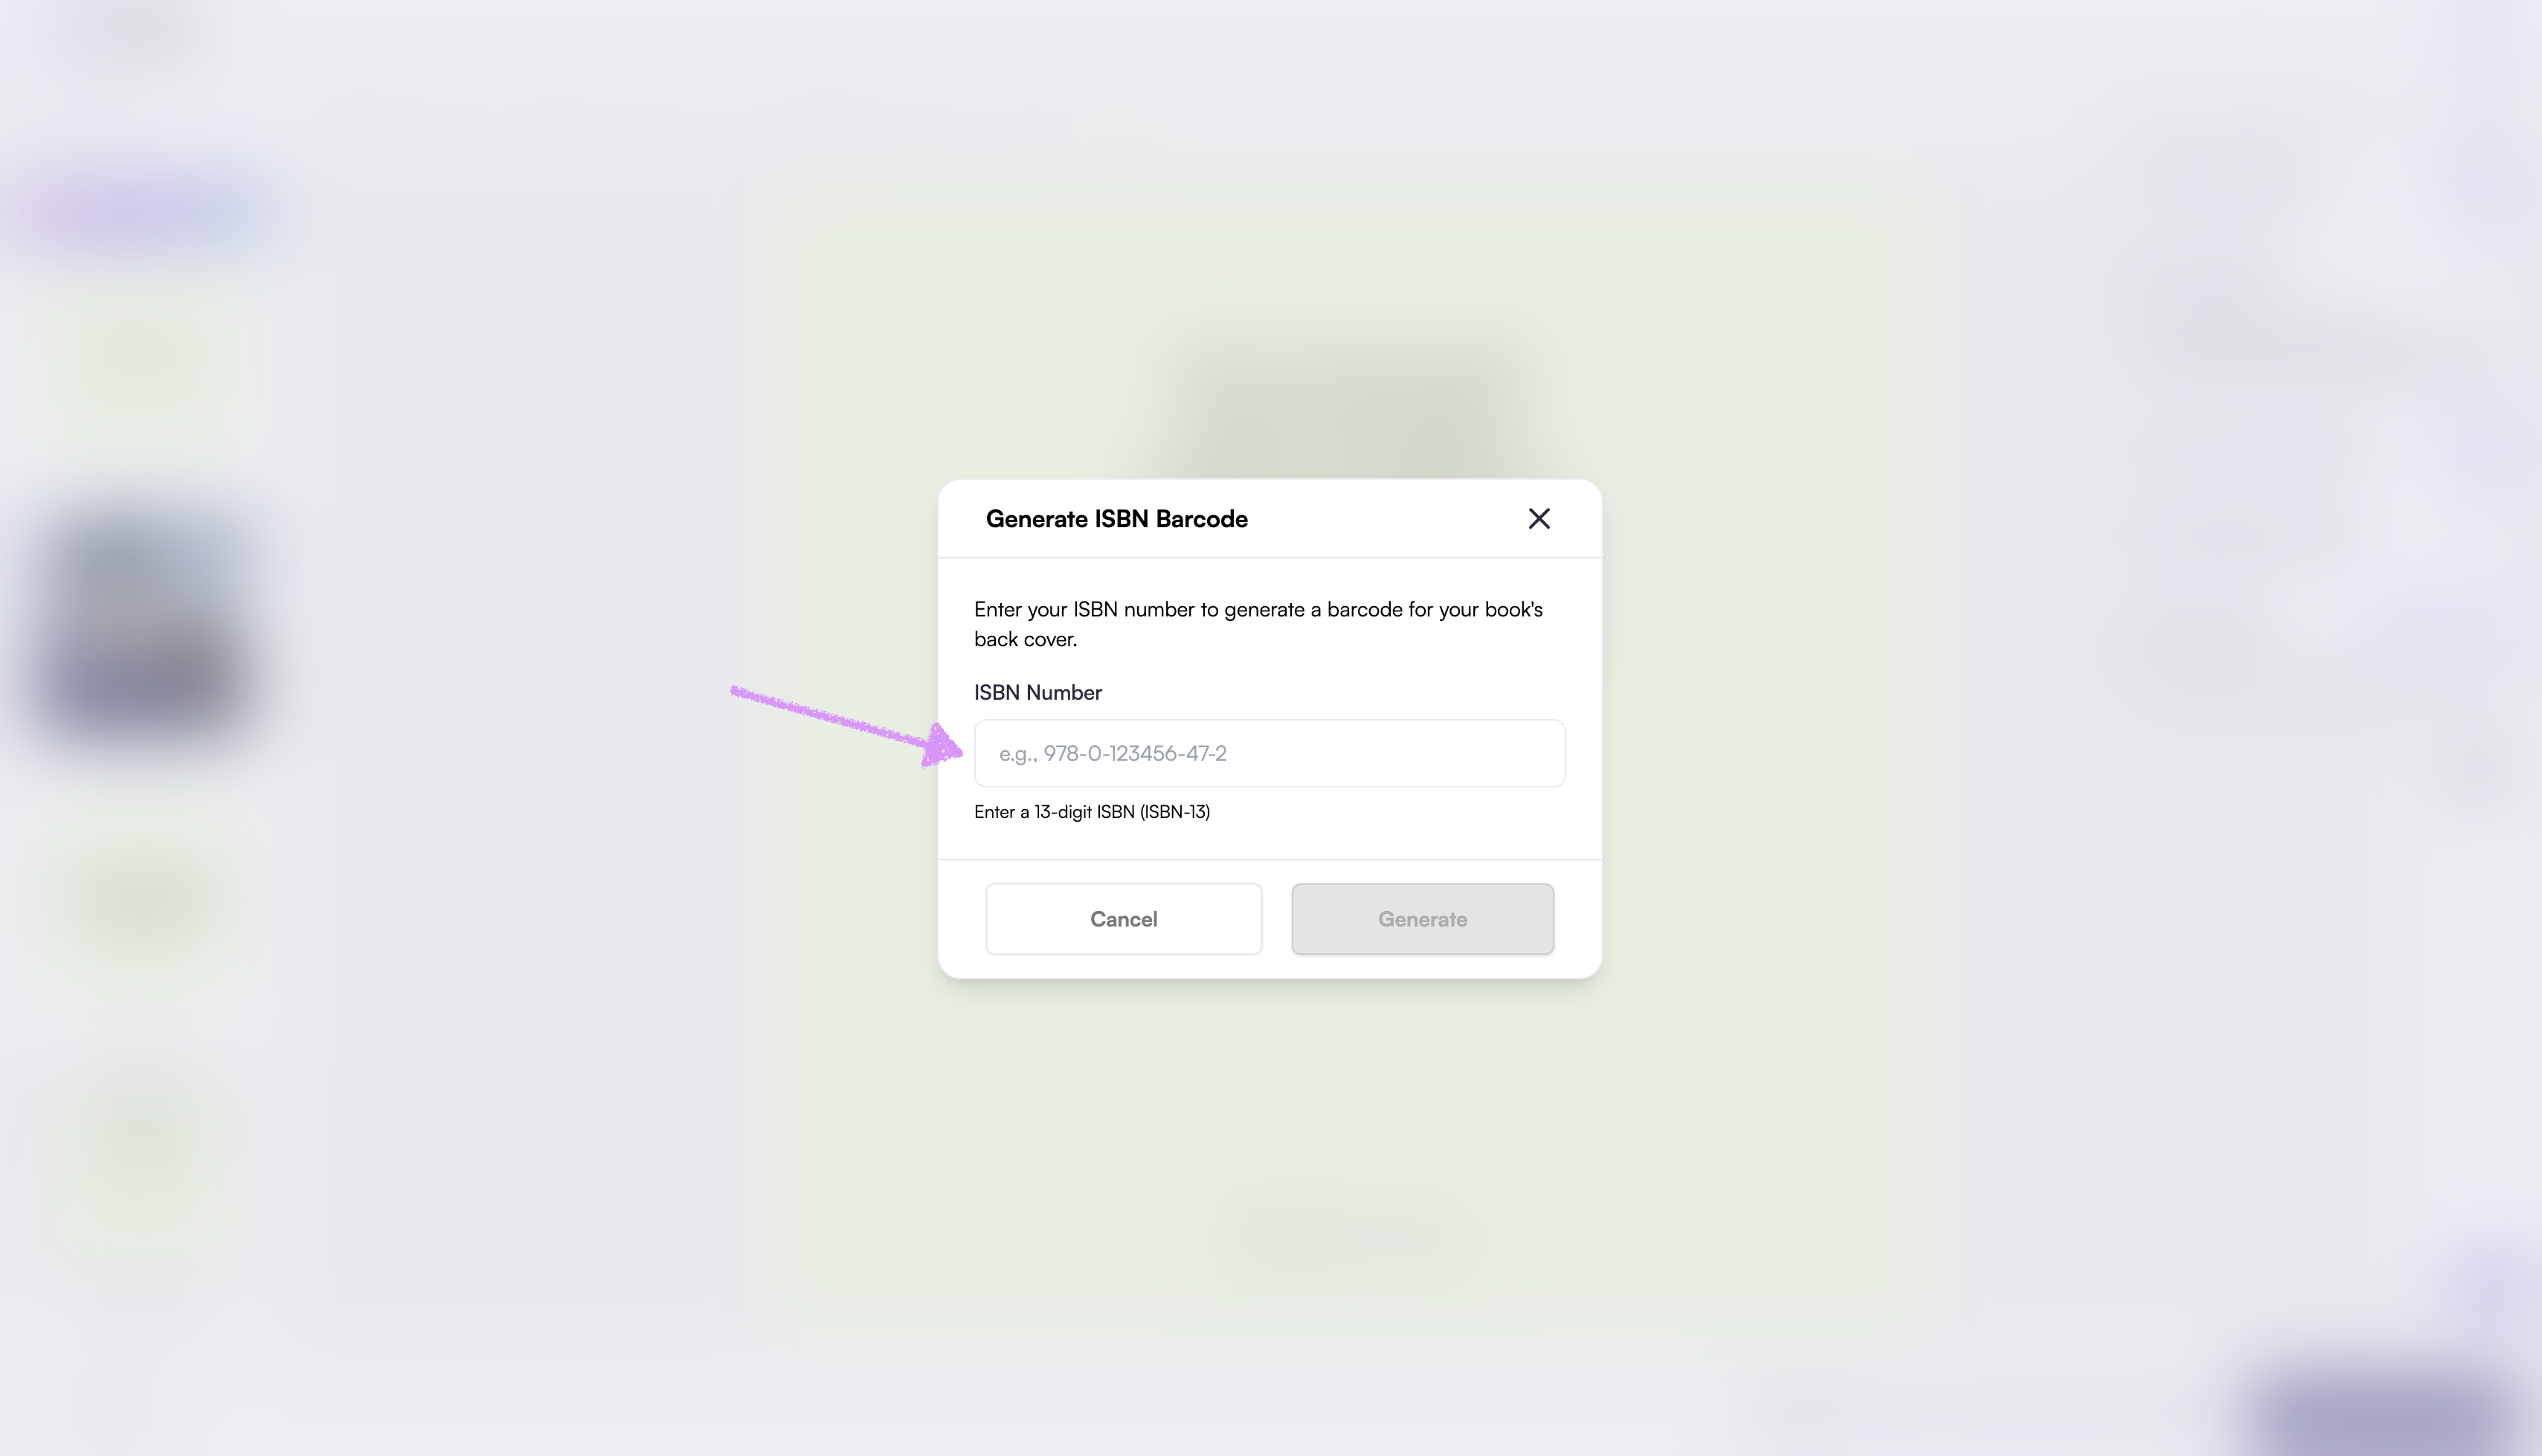Image resolution: width=2542 pixels, height=1456 pixels.
Task: Focus the ISBN Number input field
Action: (x=1269, y=753)
